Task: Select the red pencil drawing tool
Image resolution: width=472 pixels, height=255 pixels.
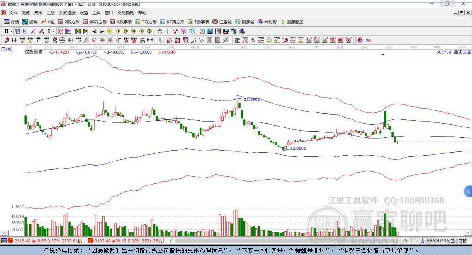Action: pos(6,40)
